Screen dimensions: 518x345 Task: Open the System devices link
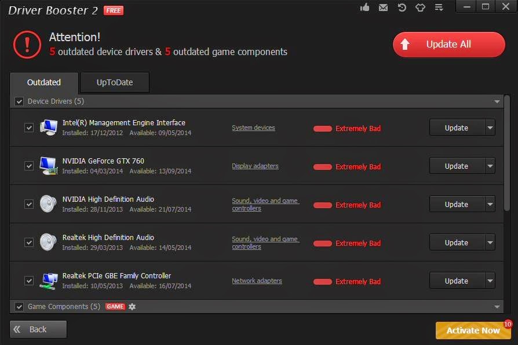pyautogui.click(x=253, y=128)
